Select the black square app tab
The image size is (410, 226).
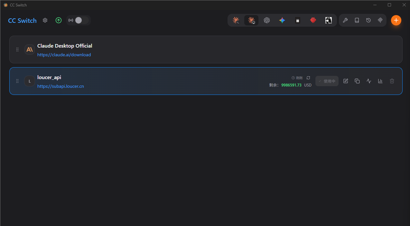pyautogui.click(x=298, y=20)
